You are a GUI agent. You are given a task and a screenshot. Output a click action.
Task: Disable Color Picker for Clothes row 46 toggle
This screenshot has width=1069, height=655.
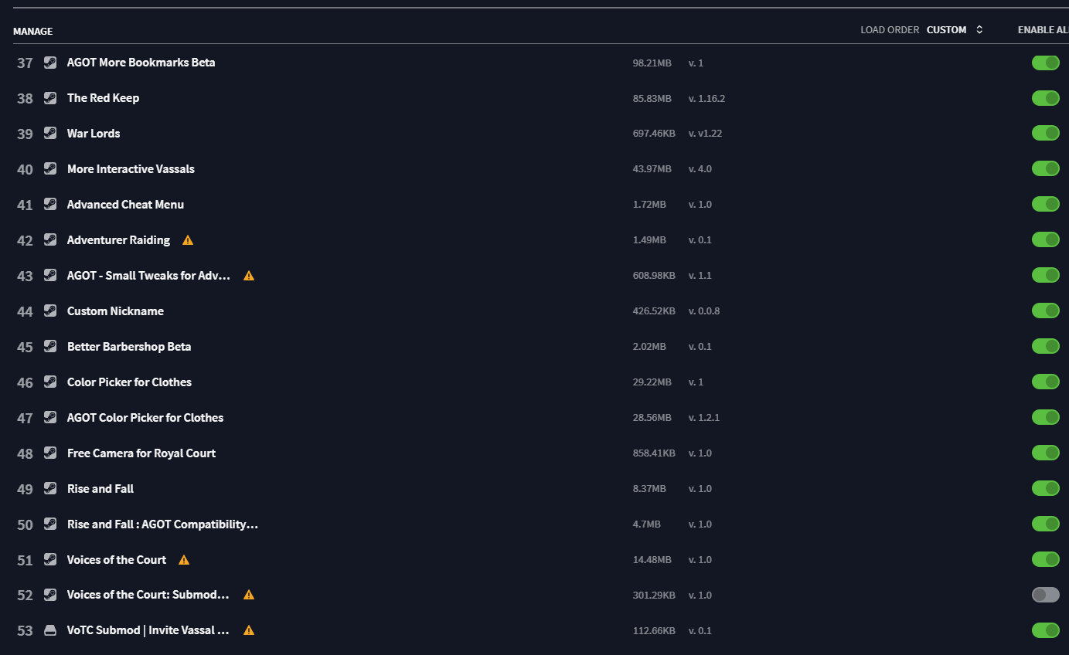pyautogui.click(x=1046, y=382)
